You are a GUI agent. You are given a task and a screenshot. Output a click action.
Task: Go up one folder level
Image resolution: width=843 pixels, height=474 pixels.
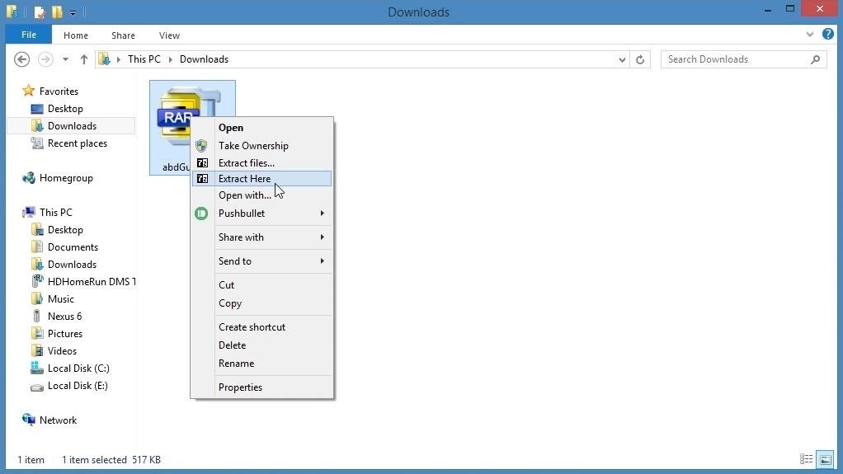[84, 59]
